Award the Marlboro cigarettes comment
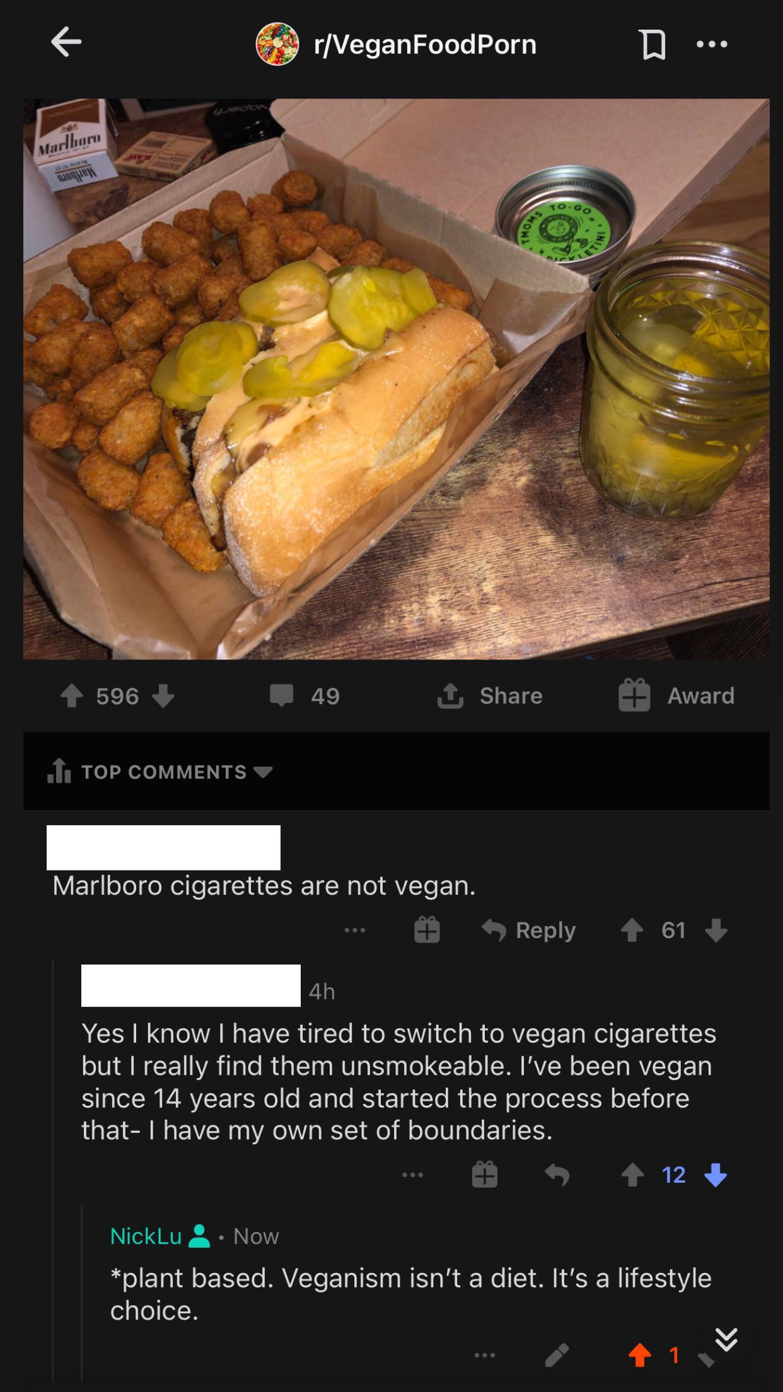 pos(427,930)
